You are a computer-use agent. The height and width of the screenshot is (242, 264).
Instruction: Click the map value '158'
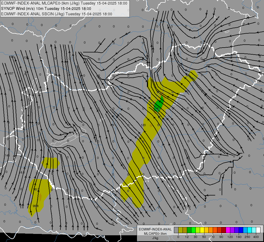click(x=11, y=57)
